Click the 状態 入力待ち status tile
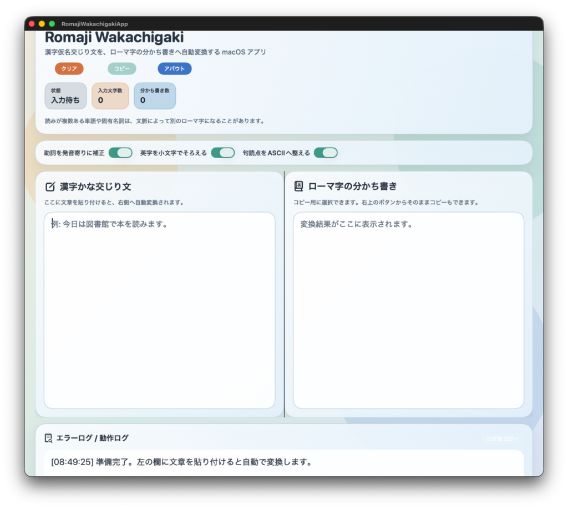 click(65, 96)
